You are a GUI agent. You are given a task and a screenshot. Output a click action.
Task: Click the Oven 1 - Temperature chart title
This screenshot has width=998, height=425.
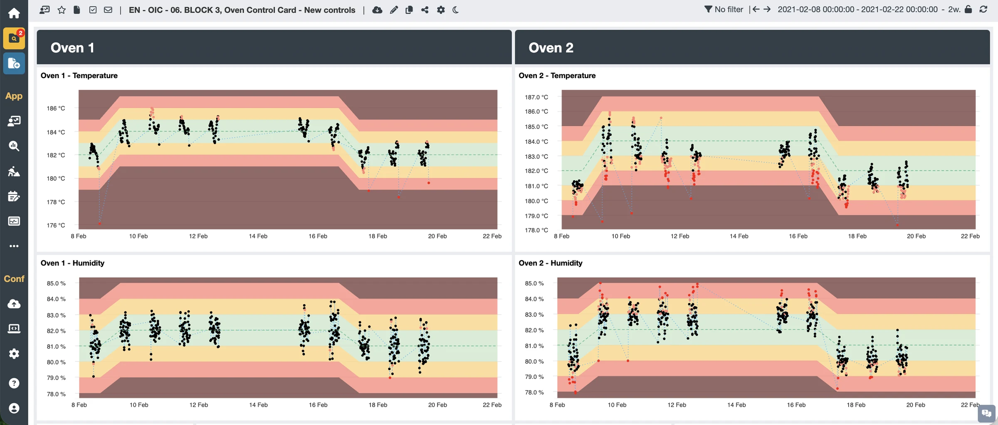click(x=79, y=76)
